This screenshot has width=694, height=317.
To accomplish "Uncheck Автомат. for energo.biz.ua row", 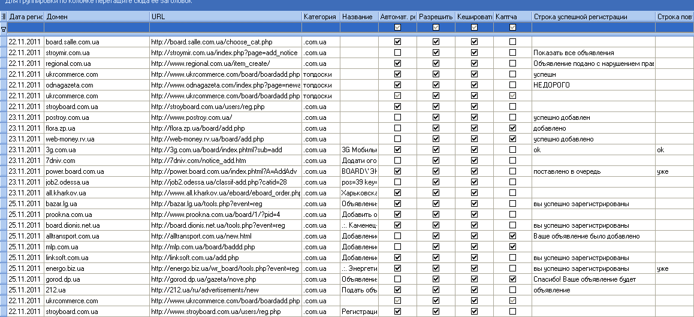I will [x=397, y=268].
